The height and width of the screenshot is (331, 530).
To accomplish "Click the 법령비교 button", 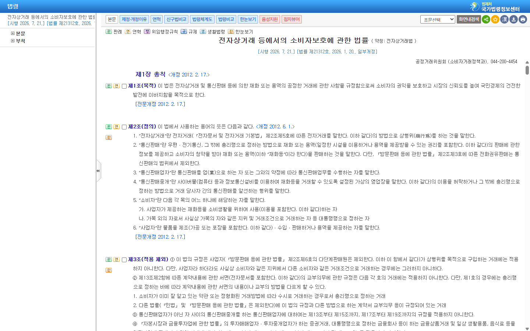I will point(226,19).
